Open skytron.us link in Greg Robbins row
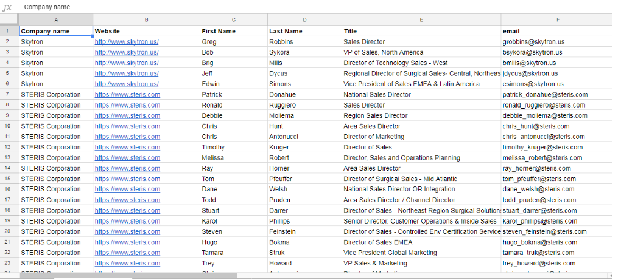This screenshot has height=280, width=621. [127, 42]
